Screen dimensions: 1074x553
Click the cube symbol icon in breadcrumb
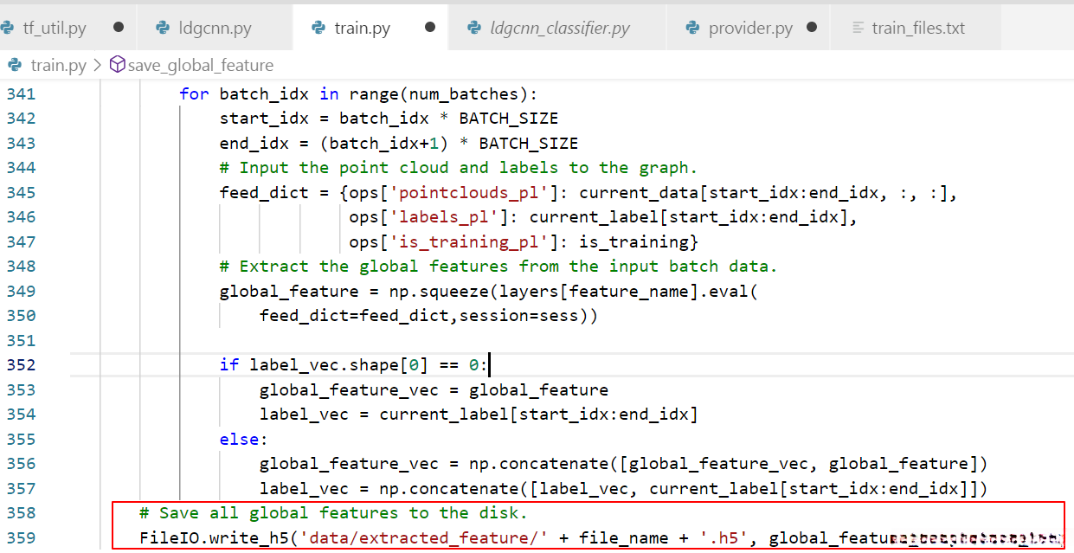click(x=118, y=65)
